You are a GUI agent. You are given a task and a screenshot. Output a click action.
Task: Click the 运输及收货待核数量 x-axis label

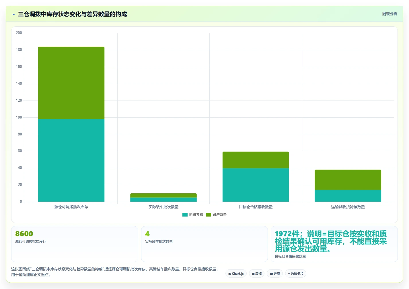[x=348, y=207]
